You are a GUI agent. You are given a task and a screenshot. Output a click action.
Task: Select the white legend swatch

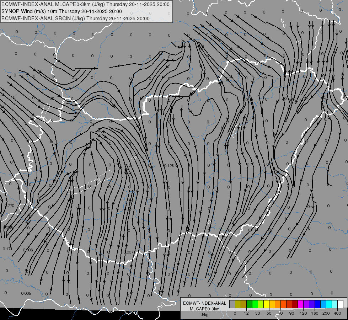tap(341, 304)
